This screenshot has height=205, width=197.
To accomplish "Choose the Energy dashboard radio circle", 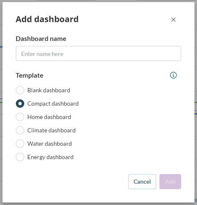I will click(20, 157).
